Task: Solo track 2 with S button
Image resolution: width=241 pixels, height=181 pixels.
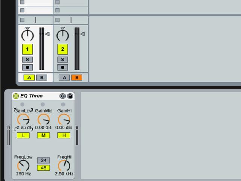Action: [x=63, y=60]
